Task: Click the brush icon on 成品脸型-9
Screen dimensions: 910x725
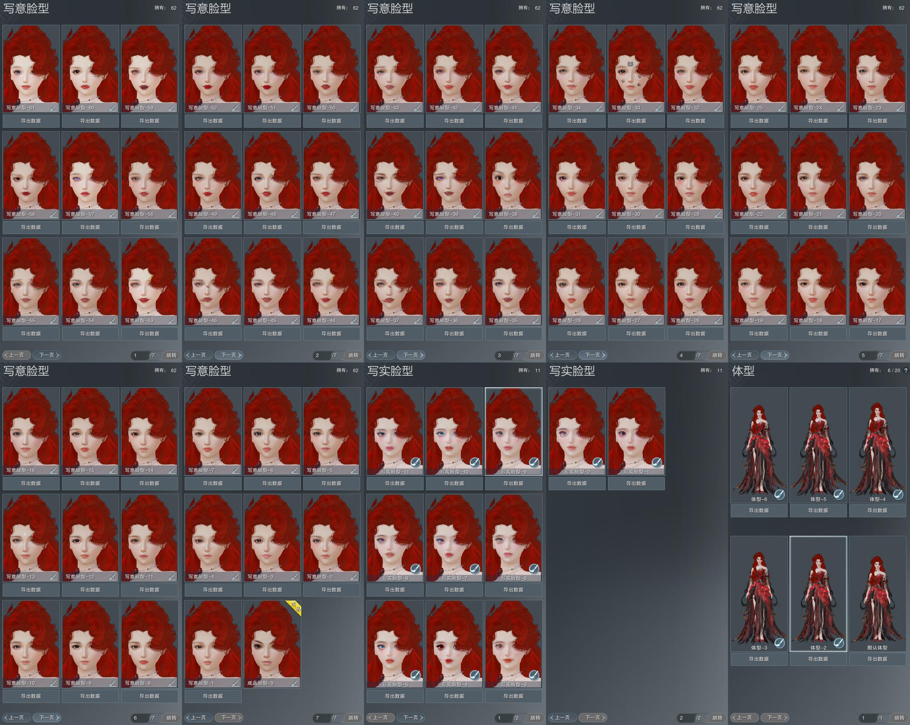Action: [x=295, y=683]
